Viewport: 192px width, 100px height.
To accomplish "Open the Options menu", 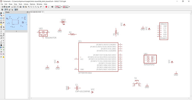I will 32,4.
